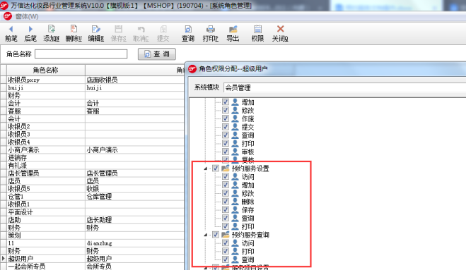Click 关闭 close toolbar icon
The width and height of the screenshot is (466, 270).
coord(280,33)
